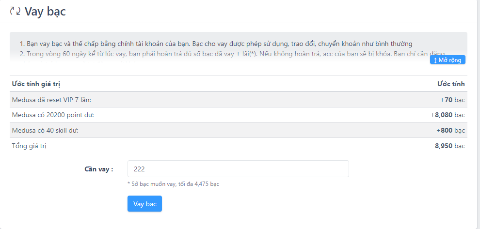This screenshot has height=229, width=480.
Task: Click the refresh arrows icon beside Vay bạc heading
Action: pos(15,11)
